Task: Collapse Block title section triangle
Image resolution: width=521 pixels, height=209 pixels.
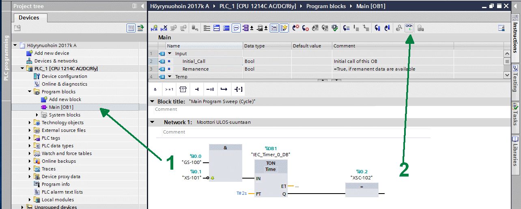Action: pos(152,101)
